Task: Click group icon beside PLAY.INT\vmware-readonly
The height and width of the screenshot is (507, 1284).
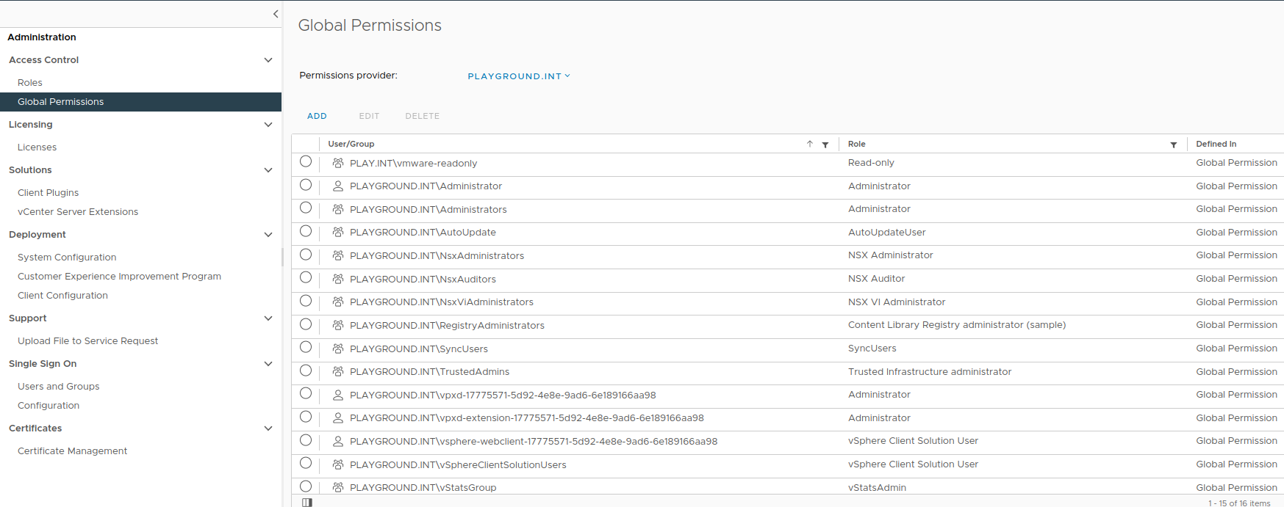Action: pos(338,163)
